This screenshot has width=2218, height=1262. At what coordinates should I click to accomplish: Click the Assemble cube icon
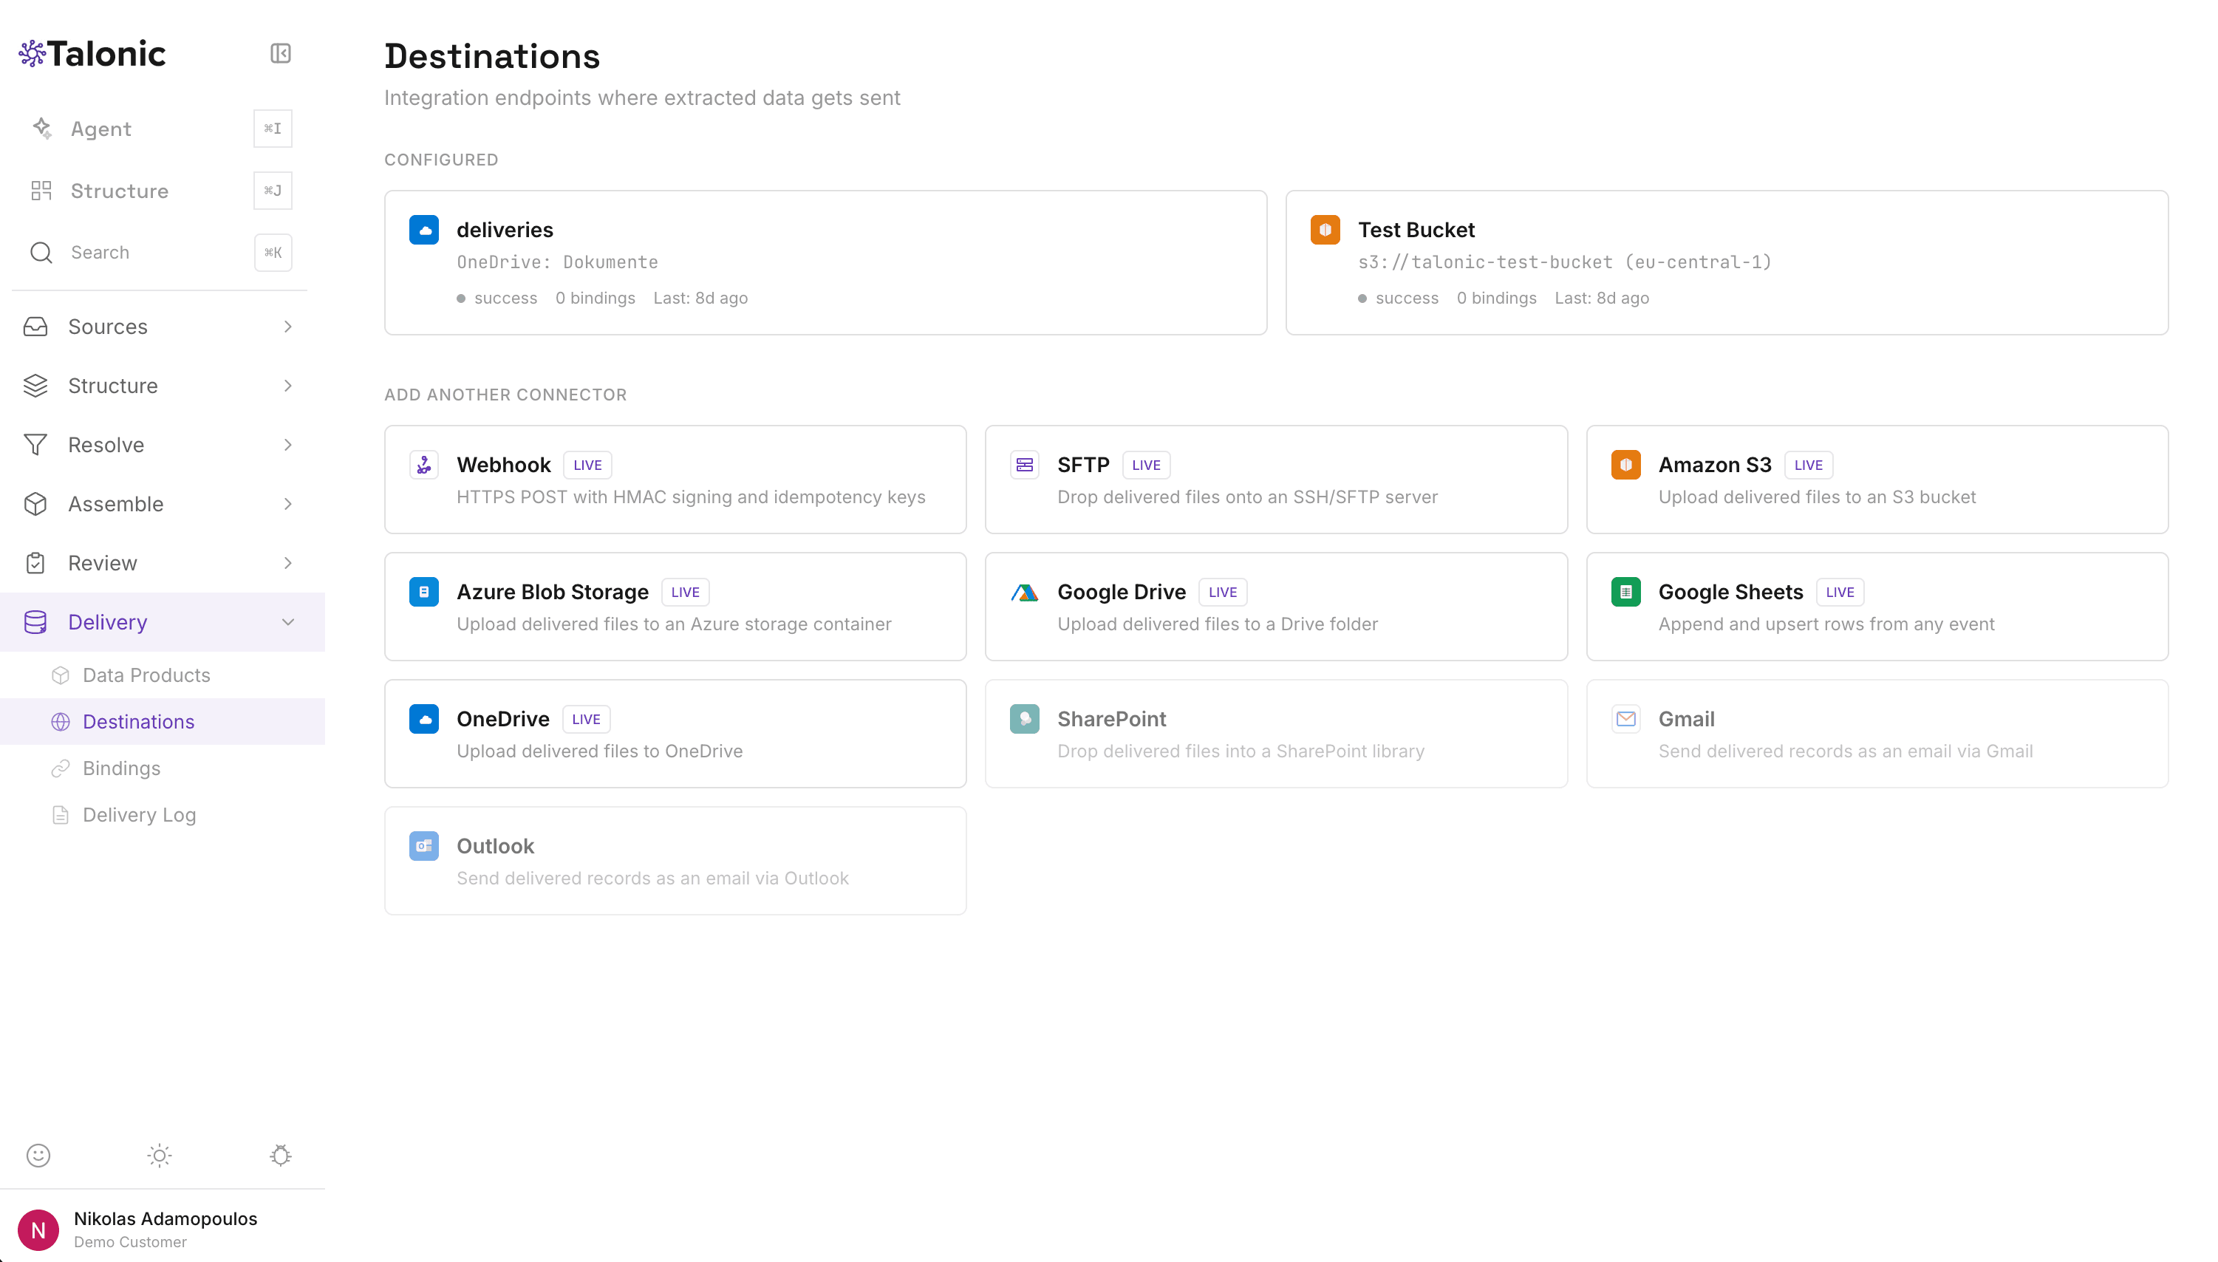[x=35, y=504]
